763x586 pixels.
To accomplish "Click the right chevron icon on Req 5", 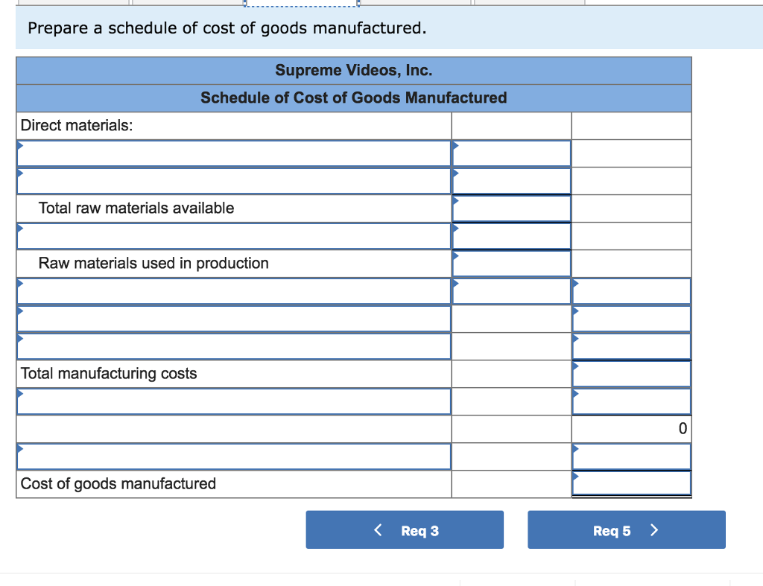I will coord(654,529).
